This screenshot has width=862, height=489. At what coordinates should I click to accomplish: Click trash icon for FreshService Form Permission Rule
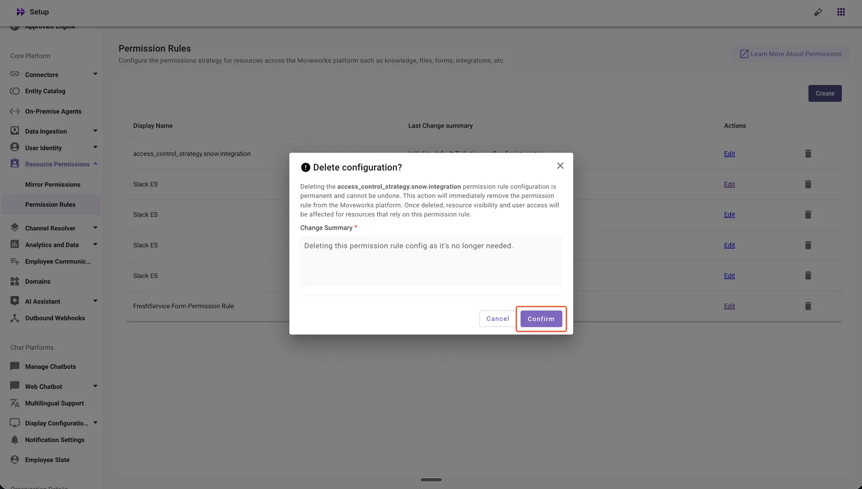click(808, 306)
